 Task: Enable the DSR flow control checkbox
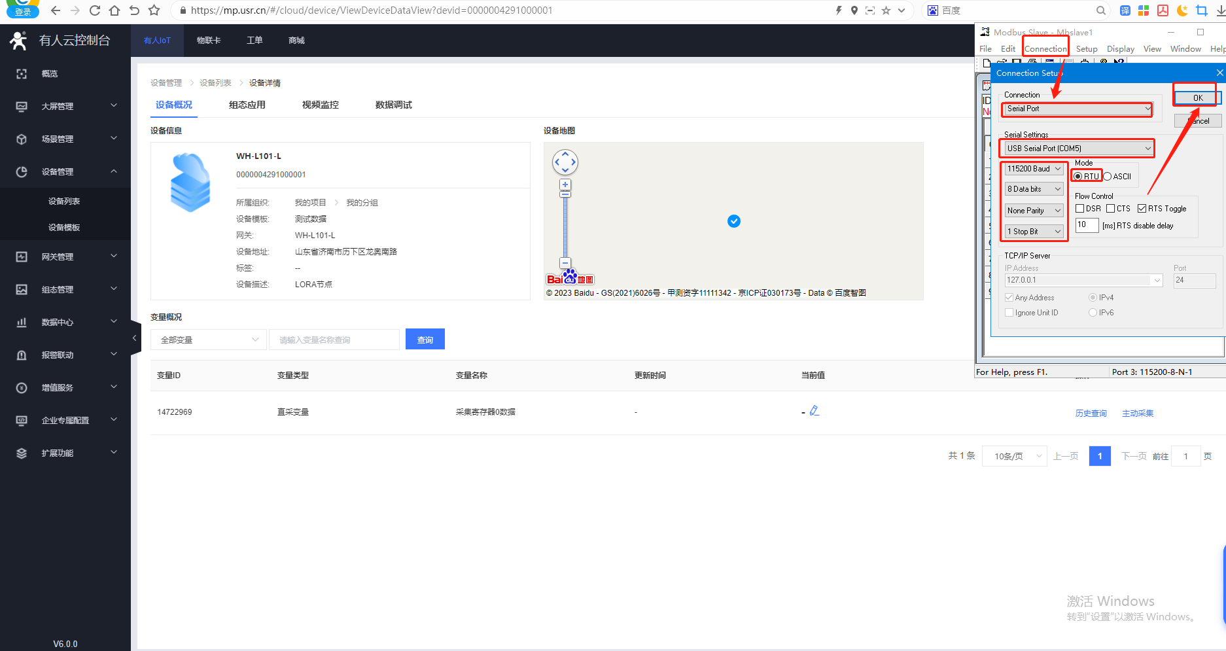1080,209
